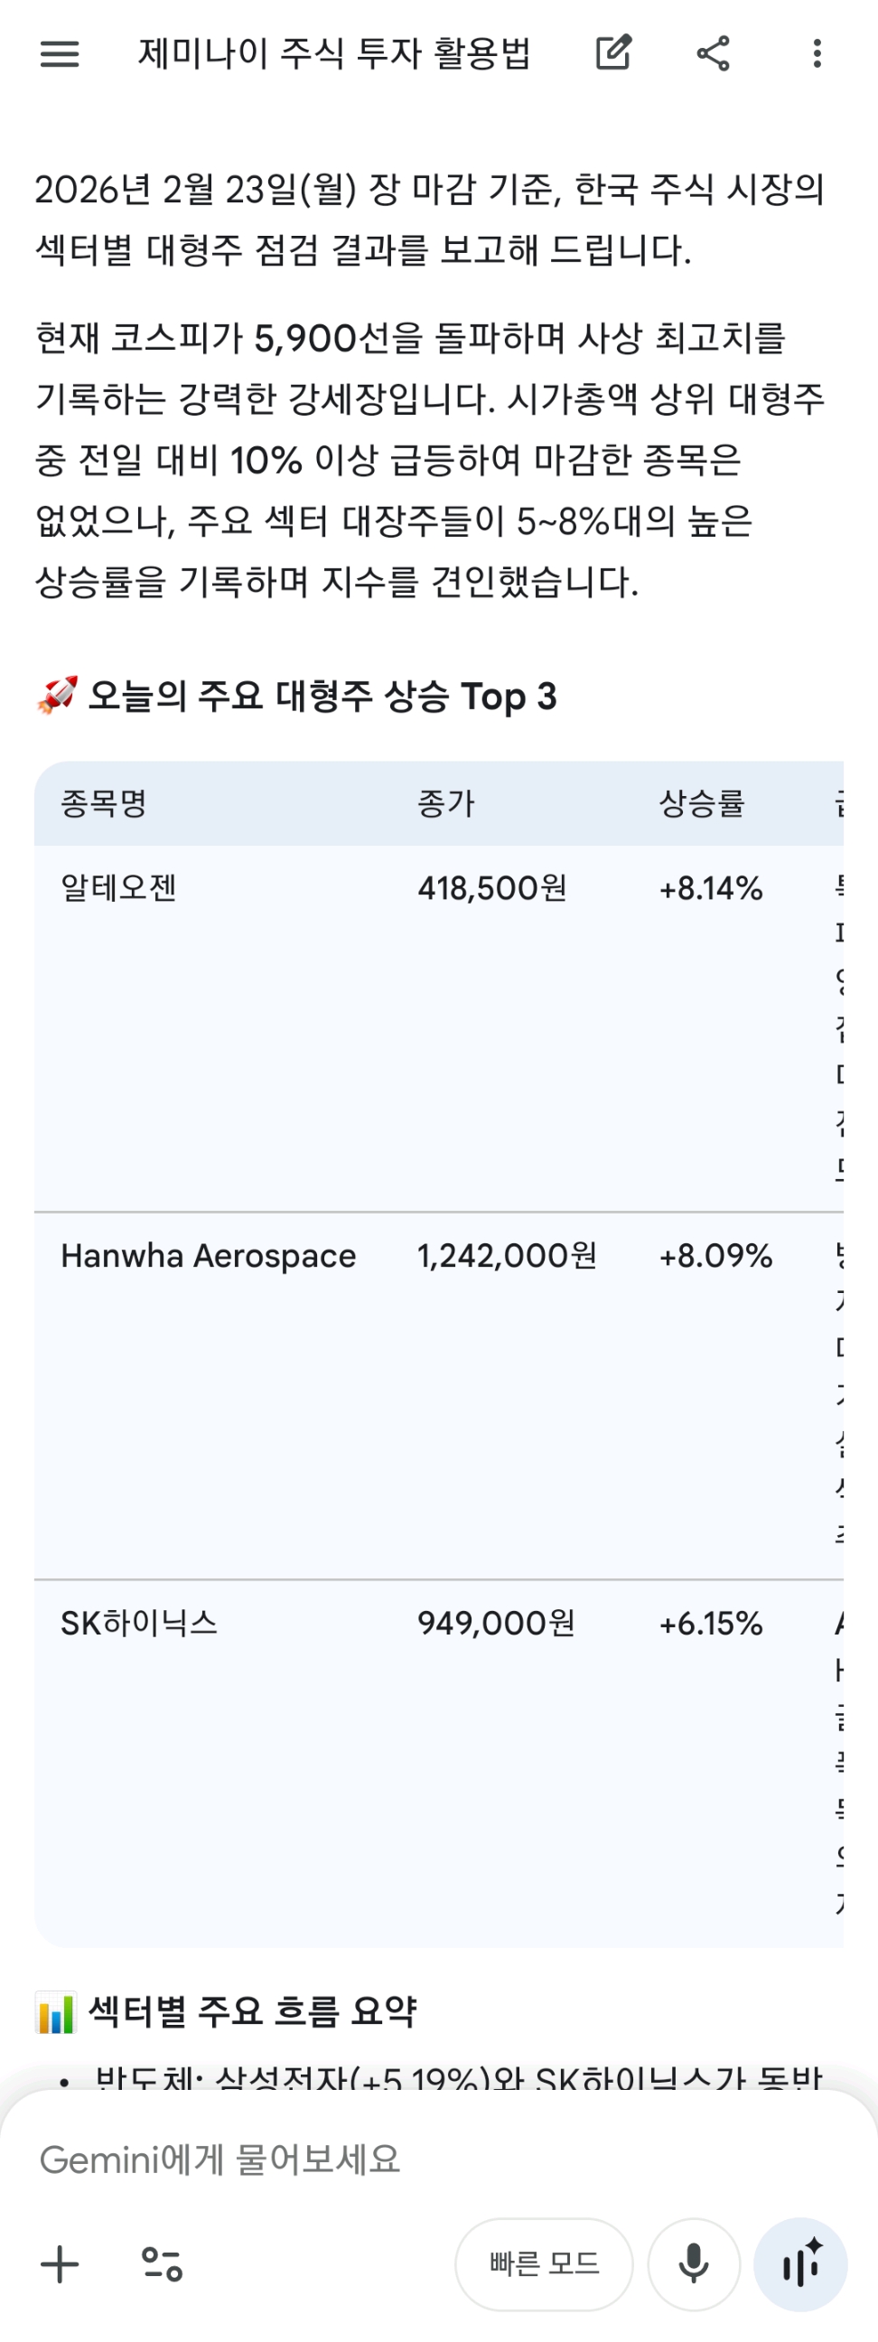Image resolution: width=878 pixels, height=2342 pixels.
Task: Open the hamburger navigation menu
Action: point(60,53)
